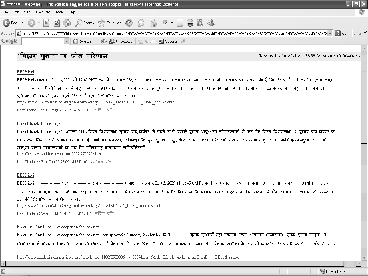
Task: Click the History toolbar icon
Action: [129, 23]
